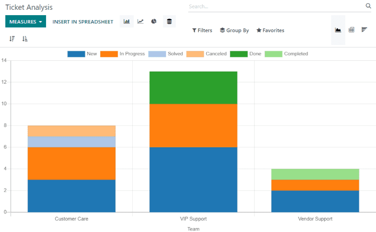Sort chart in descending order
The height and width of the screenshot is (232, 376).
[12, 39]
